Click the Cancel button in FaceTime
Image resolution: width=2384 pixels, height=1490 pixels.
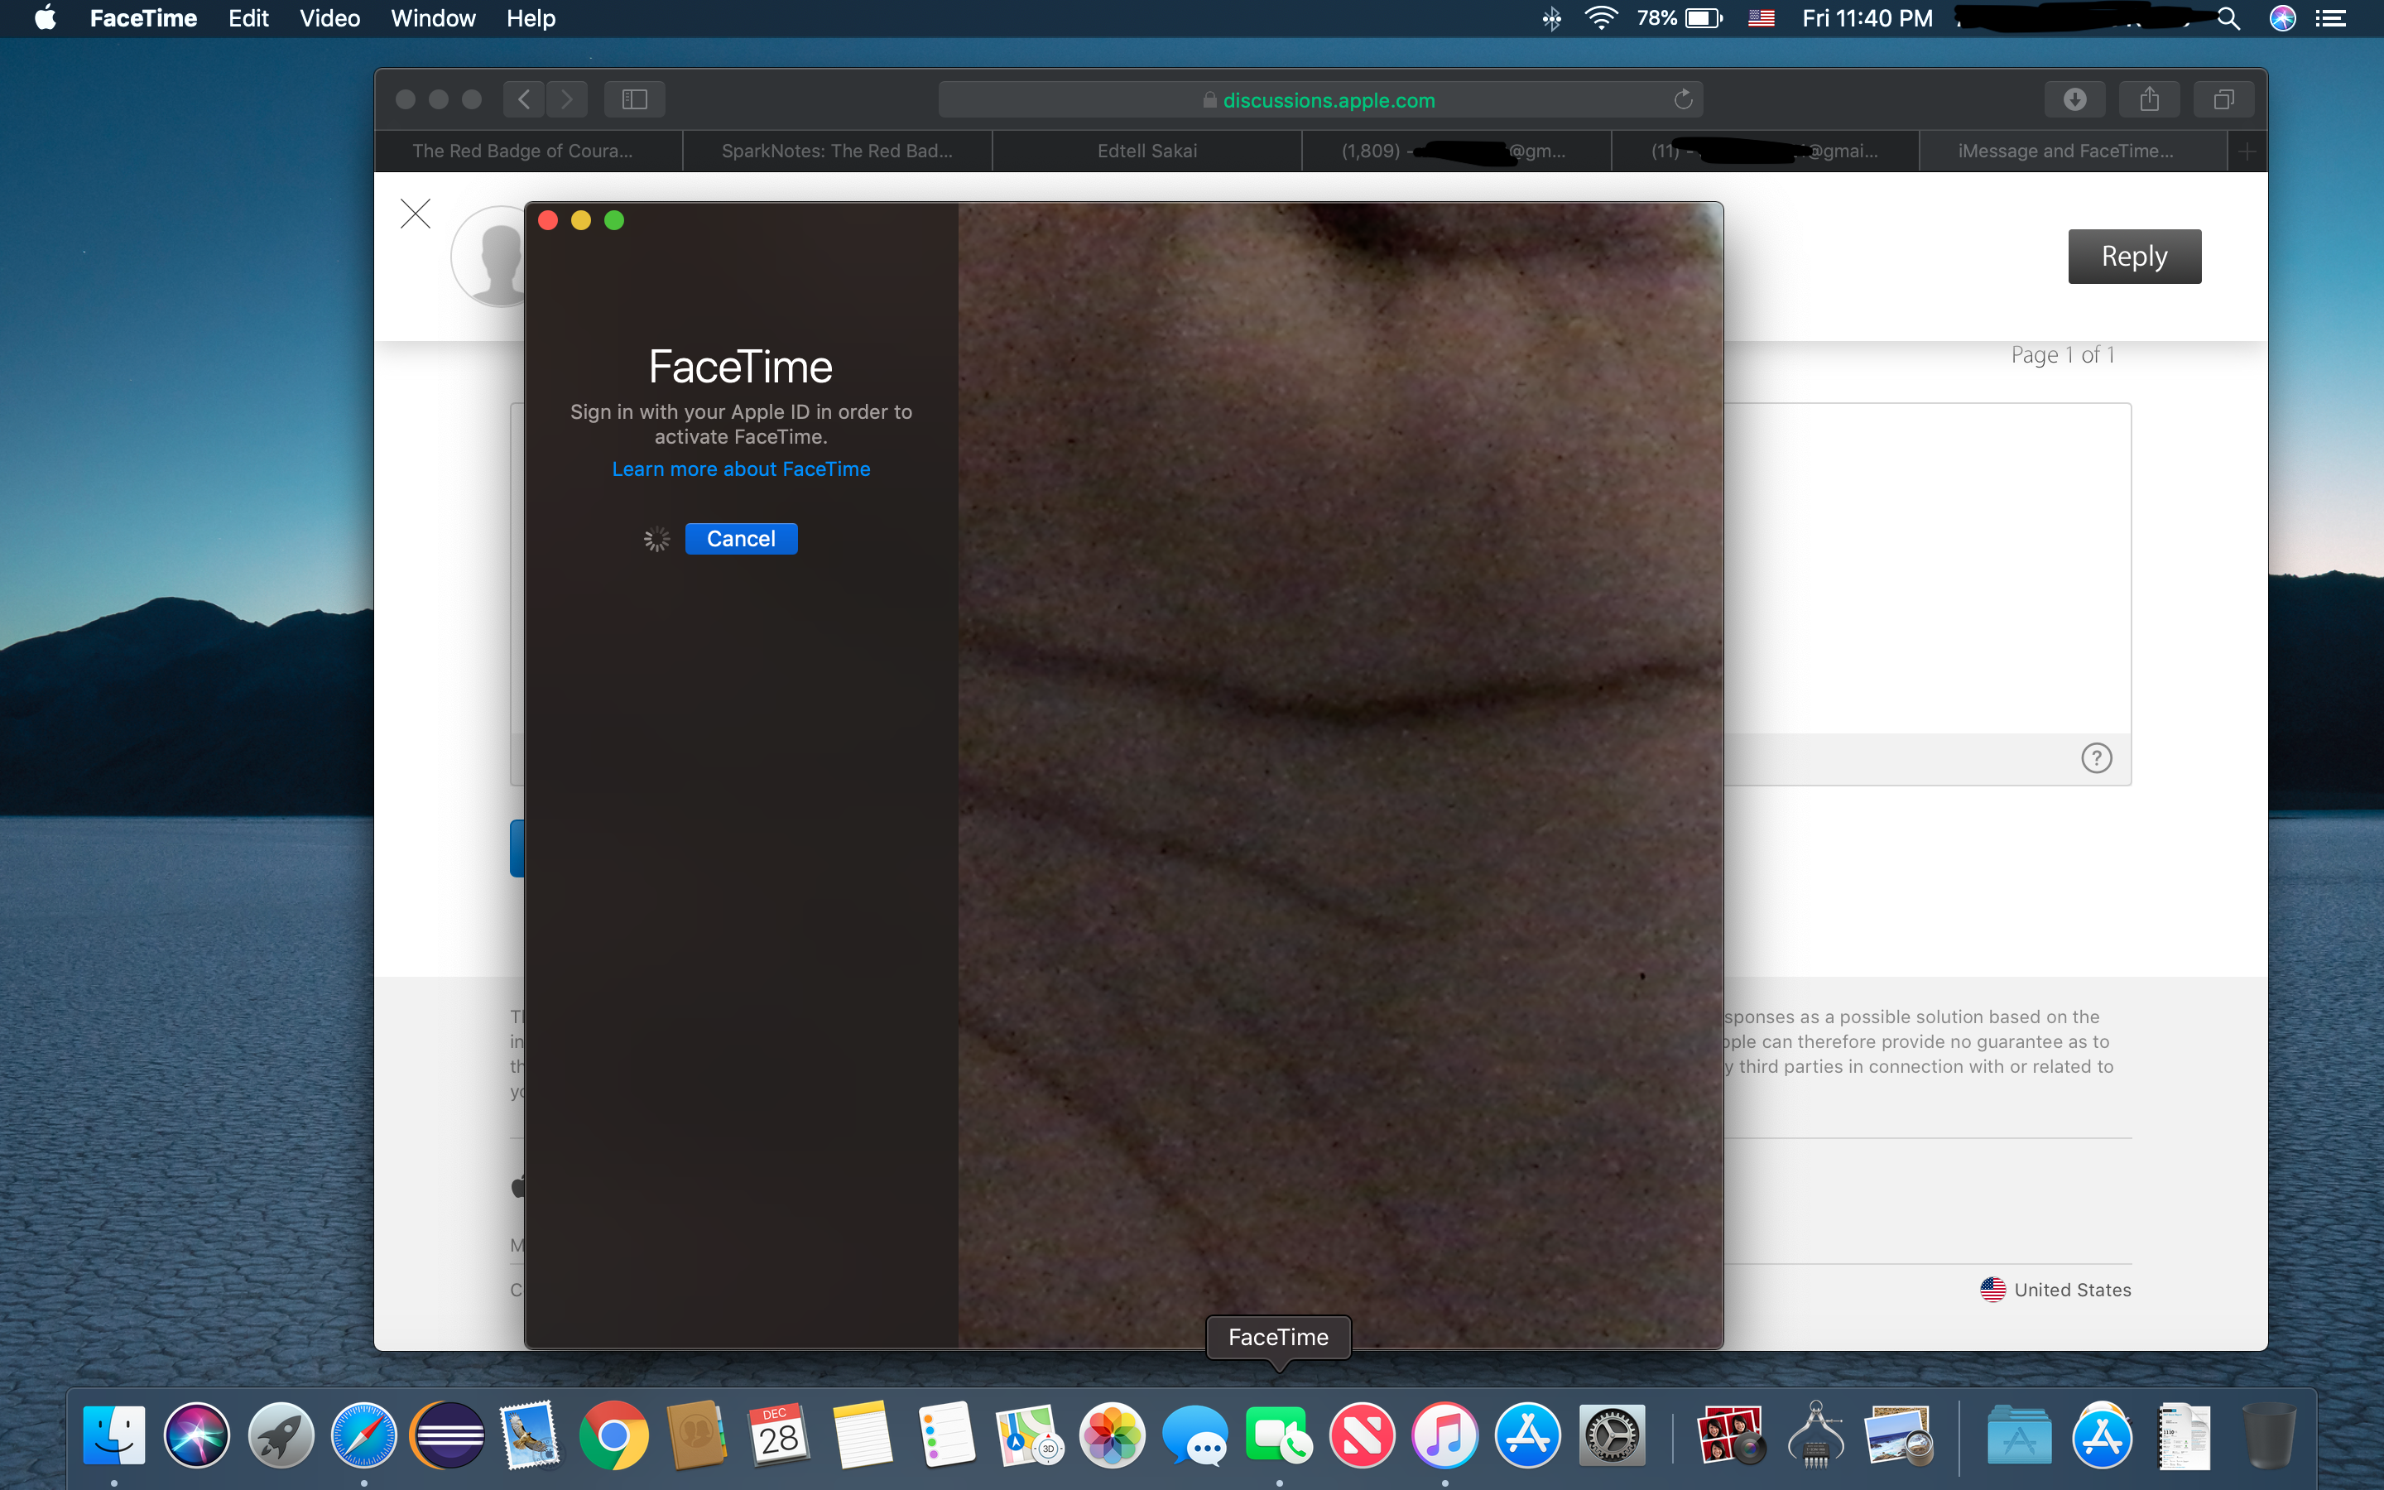(741, 539)
